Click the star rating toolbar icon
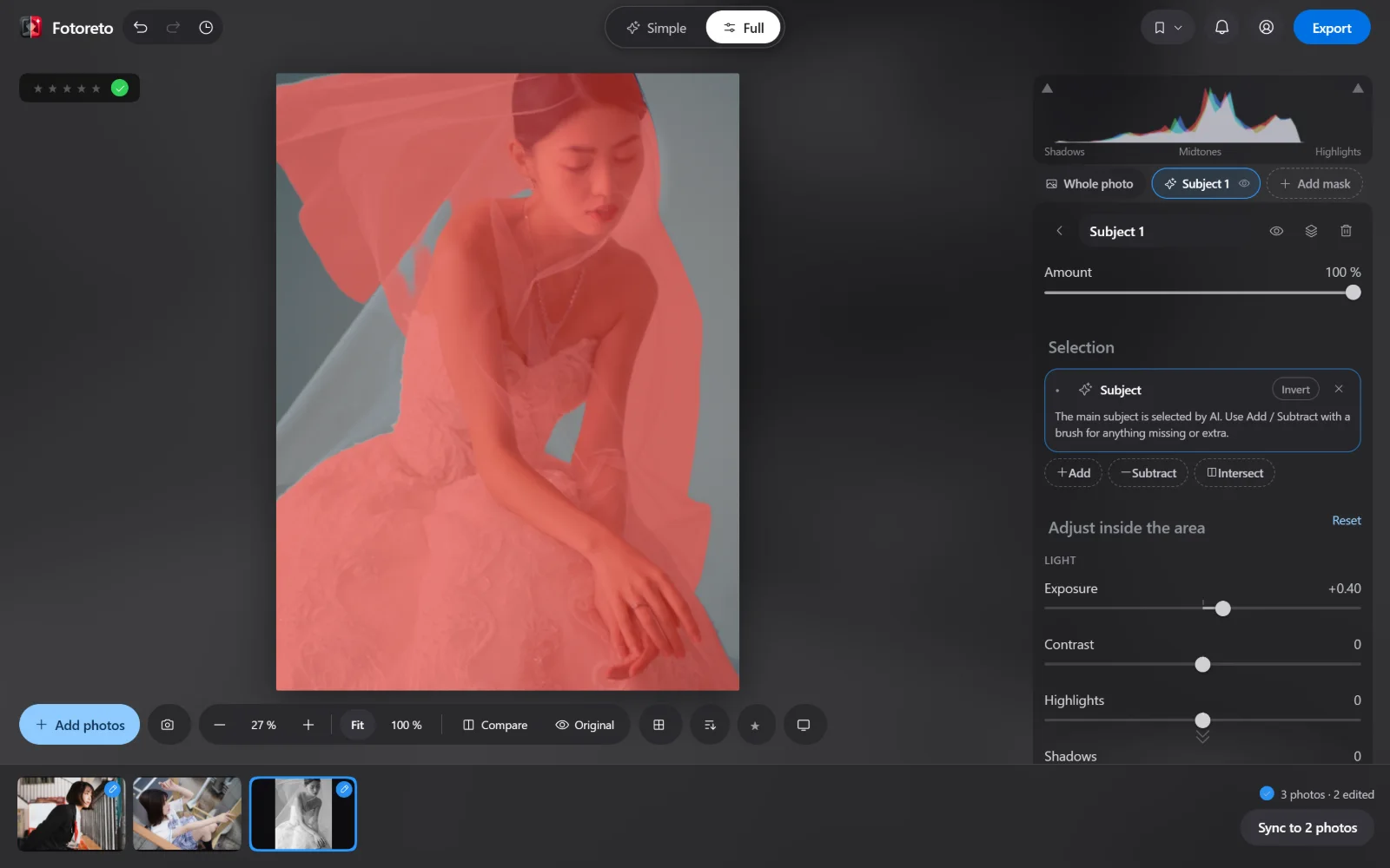The image size is (1390, 868). (755, 726)
